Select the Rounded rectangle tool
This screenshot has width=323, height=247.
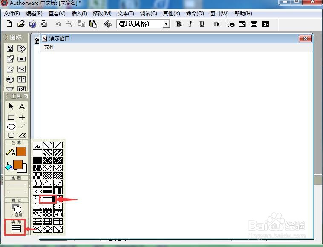pos(11,135)
